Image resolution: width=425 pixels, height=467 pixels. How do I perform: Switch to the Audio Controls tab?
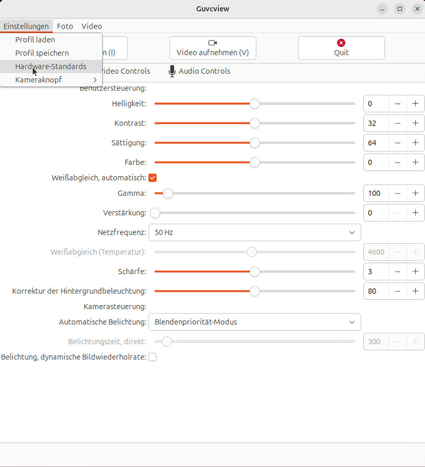[199, 71]
